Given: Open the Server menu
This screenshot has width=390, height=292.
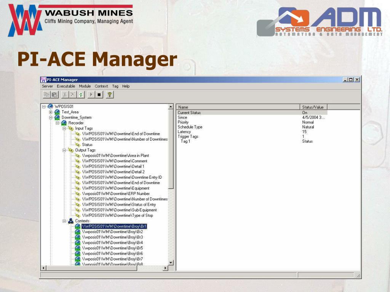Looking at the screenshot, I should (47, 86).
